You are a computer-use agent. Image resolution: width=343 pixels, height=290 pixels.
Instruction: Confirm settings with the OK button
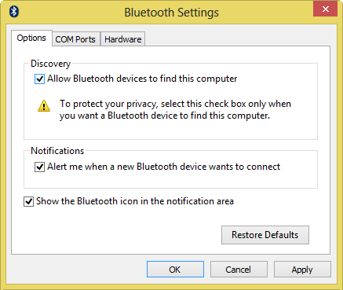[175, 270]
